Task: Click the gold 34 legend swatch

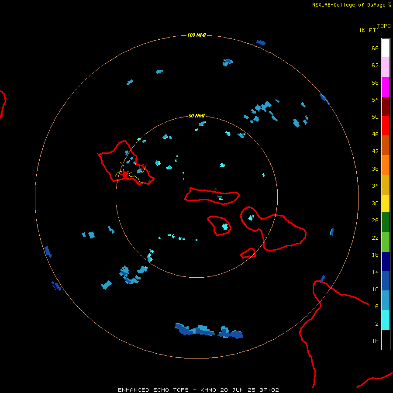Action: pyautogui.click(x=386, y=185)
